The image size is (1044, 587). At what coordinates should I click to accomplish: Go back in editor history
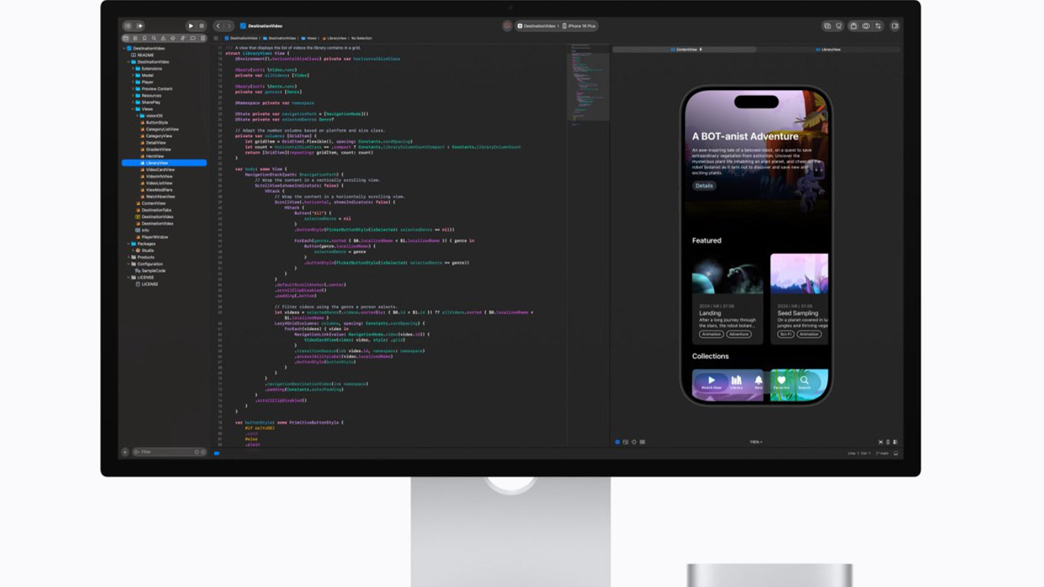(219, 26)
